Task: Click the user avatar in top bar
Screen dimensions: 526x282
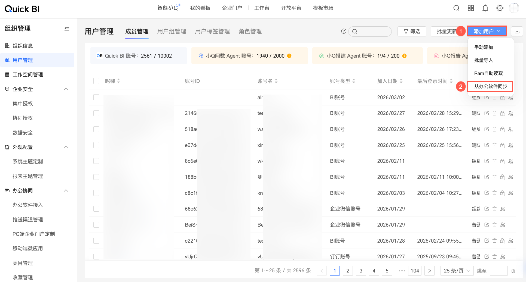Action: pos(514,8)
